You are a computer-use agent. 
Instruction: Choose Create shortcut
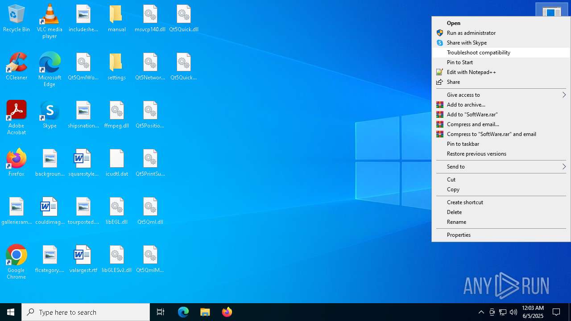coord(501,202)
